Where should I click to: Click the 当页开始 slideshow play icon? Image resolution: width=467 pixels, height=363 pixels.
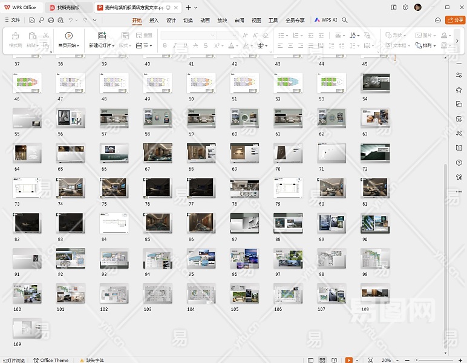(68, 36)
